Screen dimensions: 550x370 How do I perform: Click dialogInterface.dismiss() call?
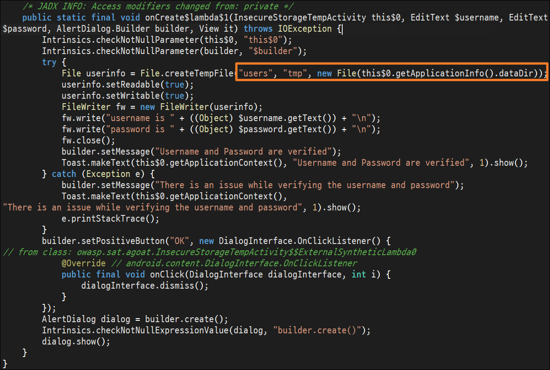tap(145, 286)
